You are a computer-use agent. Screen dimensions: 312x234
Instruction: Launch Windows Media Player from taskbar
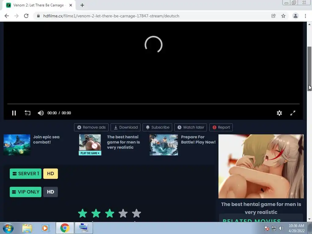(x=45, y=228)
